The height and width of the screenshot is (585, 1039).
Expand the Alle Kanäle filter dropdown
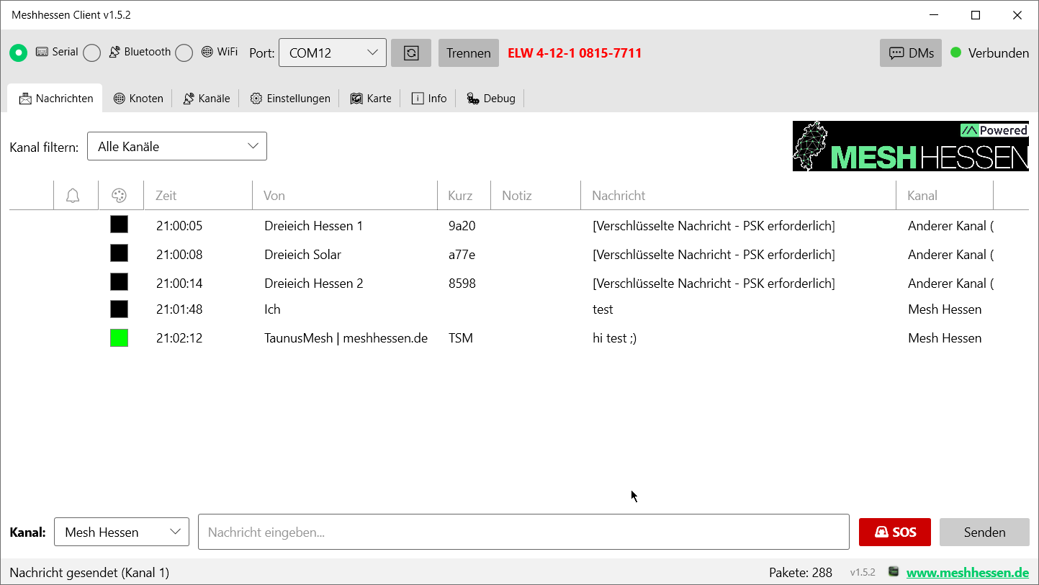(x=176, y=146)
